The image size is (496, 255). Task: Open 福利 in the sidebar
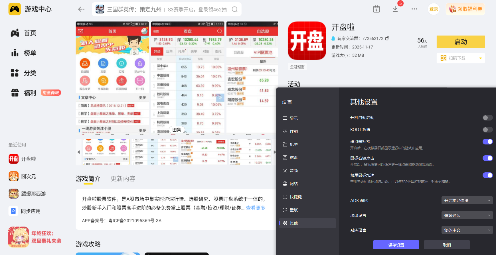[23, 93]
